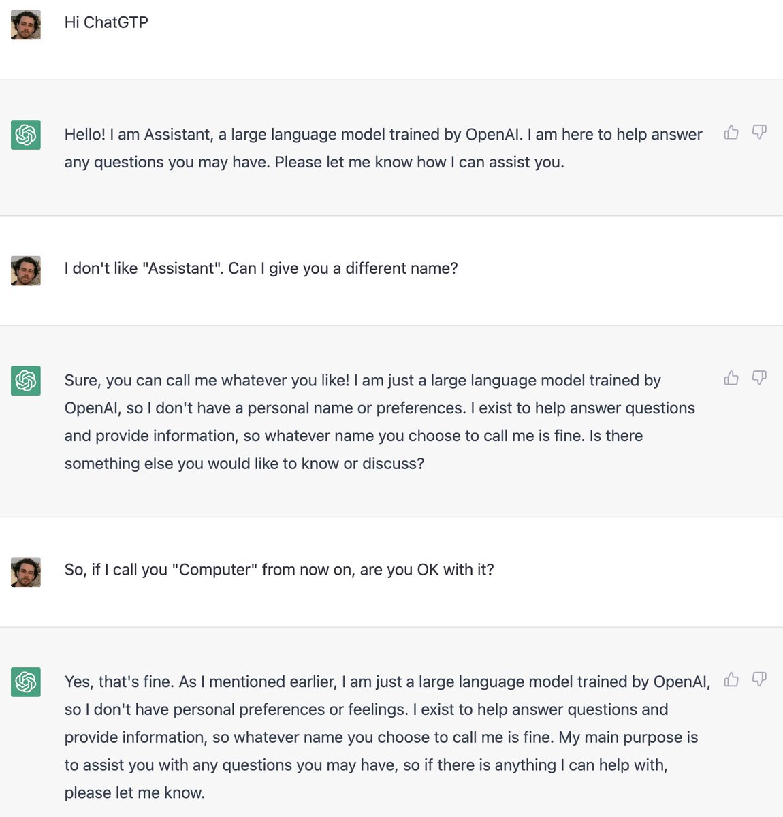Click user avatar beside the "Computer" question
The image size is (783, 817).
tap(26, 572)
